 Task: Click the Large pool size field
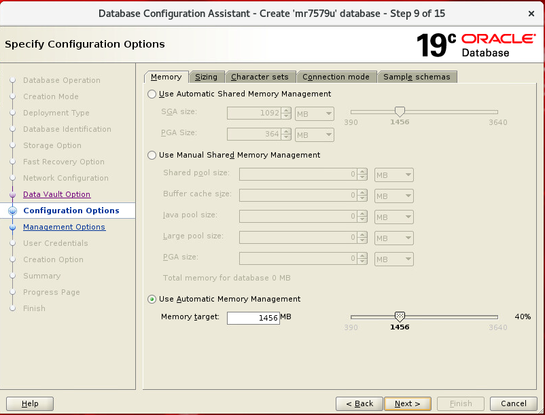pyautogui.click(x=298, y=238)
